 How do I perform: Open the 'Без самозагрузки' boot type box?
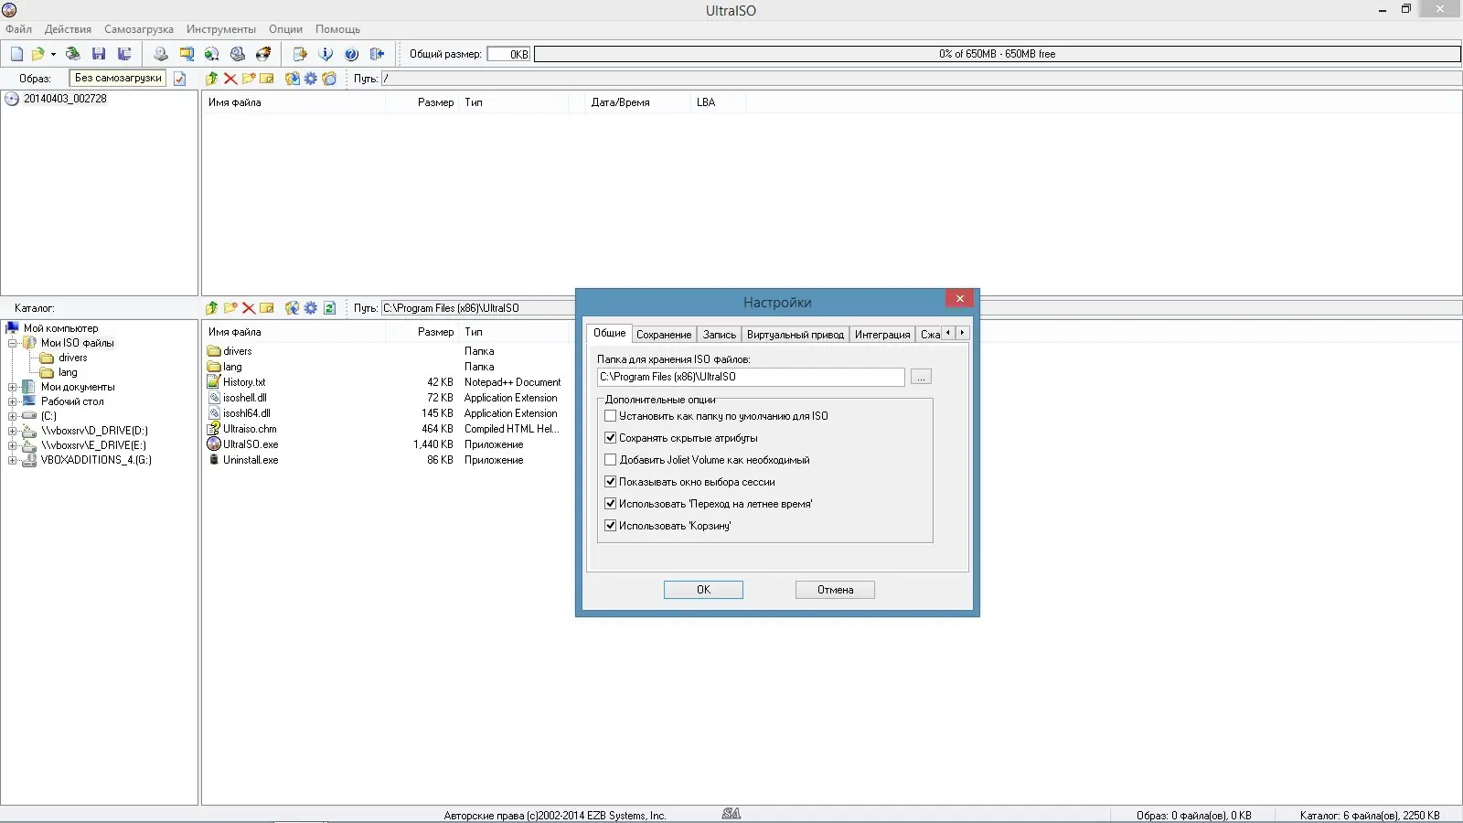(x=118, y=79)
